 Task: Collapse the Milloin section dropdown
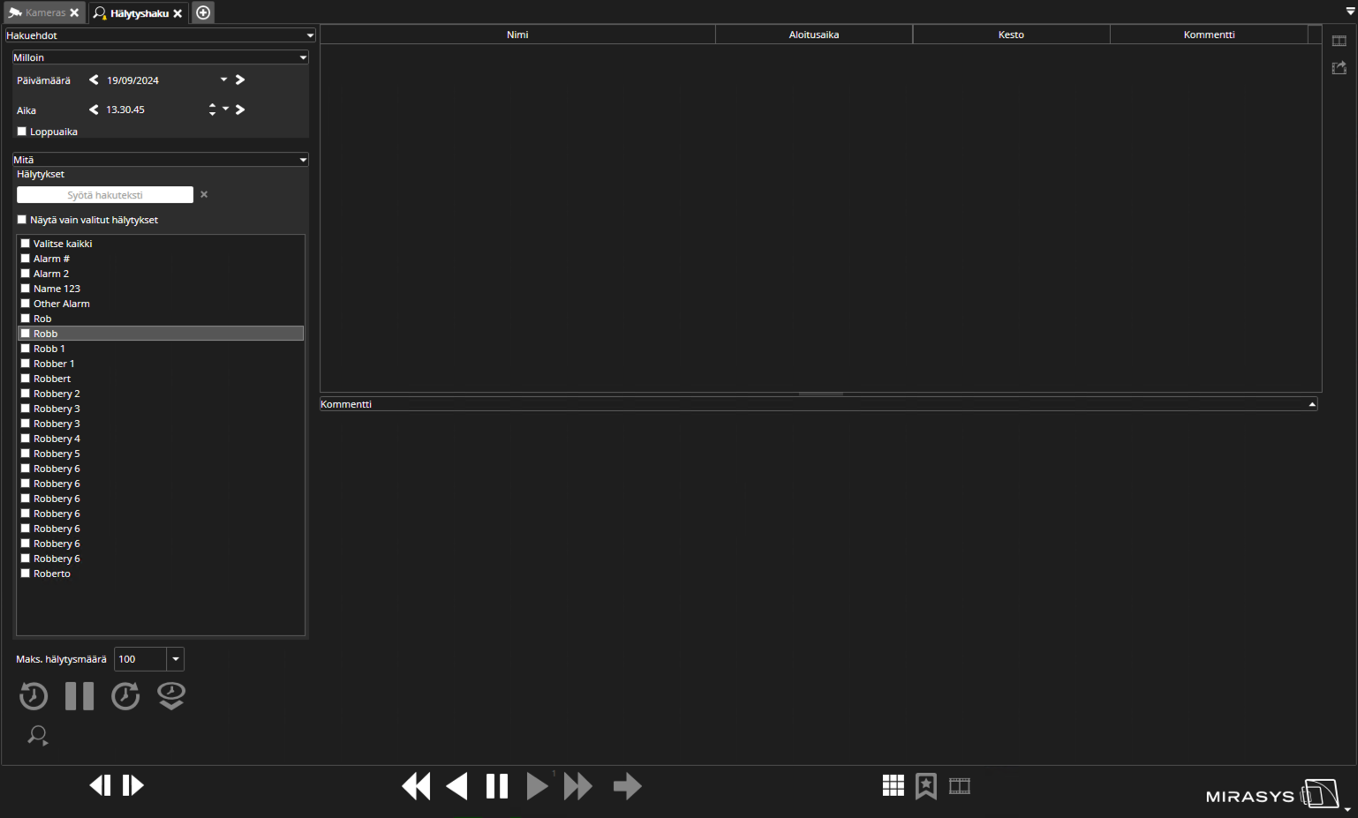pos(303,57)
